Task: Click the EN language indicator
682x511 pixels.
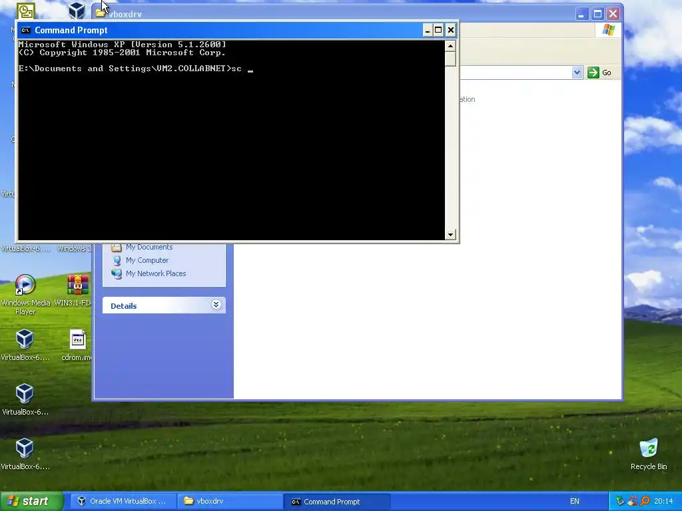Action: coord(575,501)
